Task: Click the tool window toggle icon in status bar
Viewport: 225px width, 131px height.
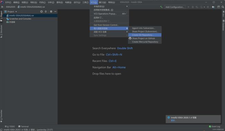Action: [1, 130]
